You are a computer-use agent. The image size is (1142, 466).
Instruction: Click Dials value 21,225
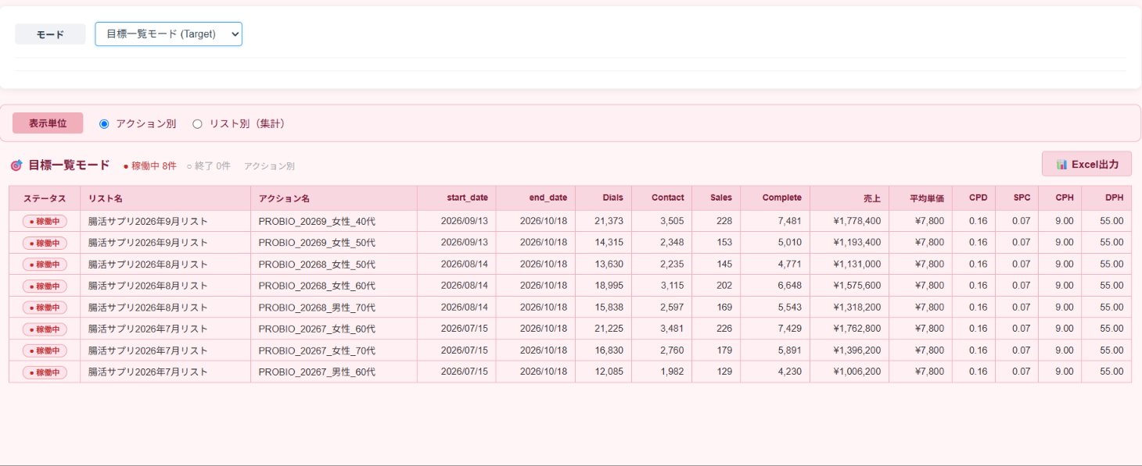[609, 329]
